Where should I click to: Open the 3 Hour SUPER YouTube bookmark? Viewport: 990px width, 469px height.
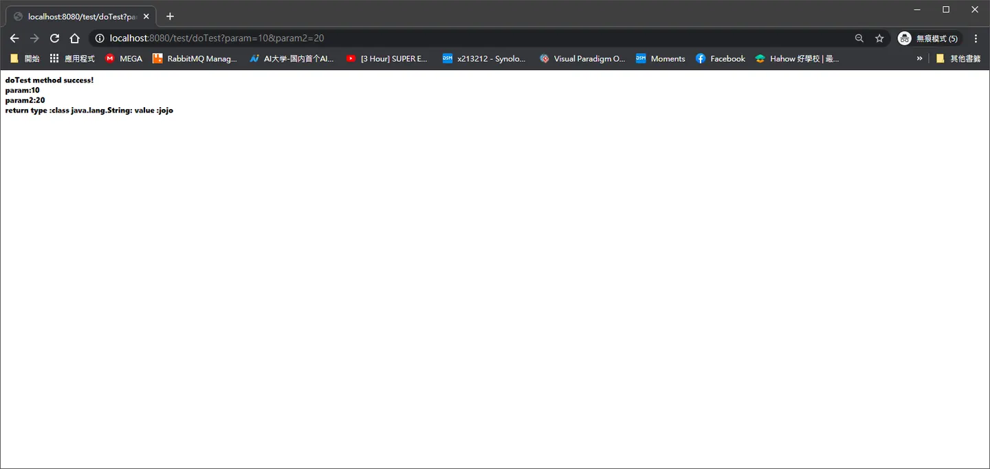tap(387, 58)
